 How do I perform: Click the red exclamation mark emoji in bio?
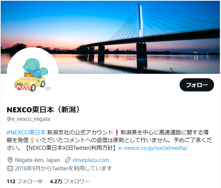point(117,132)
